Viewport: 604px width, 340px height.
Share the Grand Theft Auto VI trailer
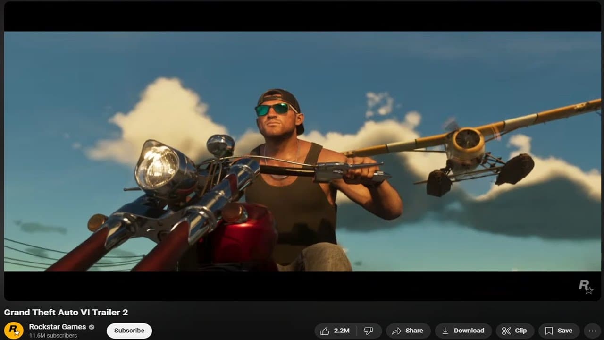coord(408,331)
